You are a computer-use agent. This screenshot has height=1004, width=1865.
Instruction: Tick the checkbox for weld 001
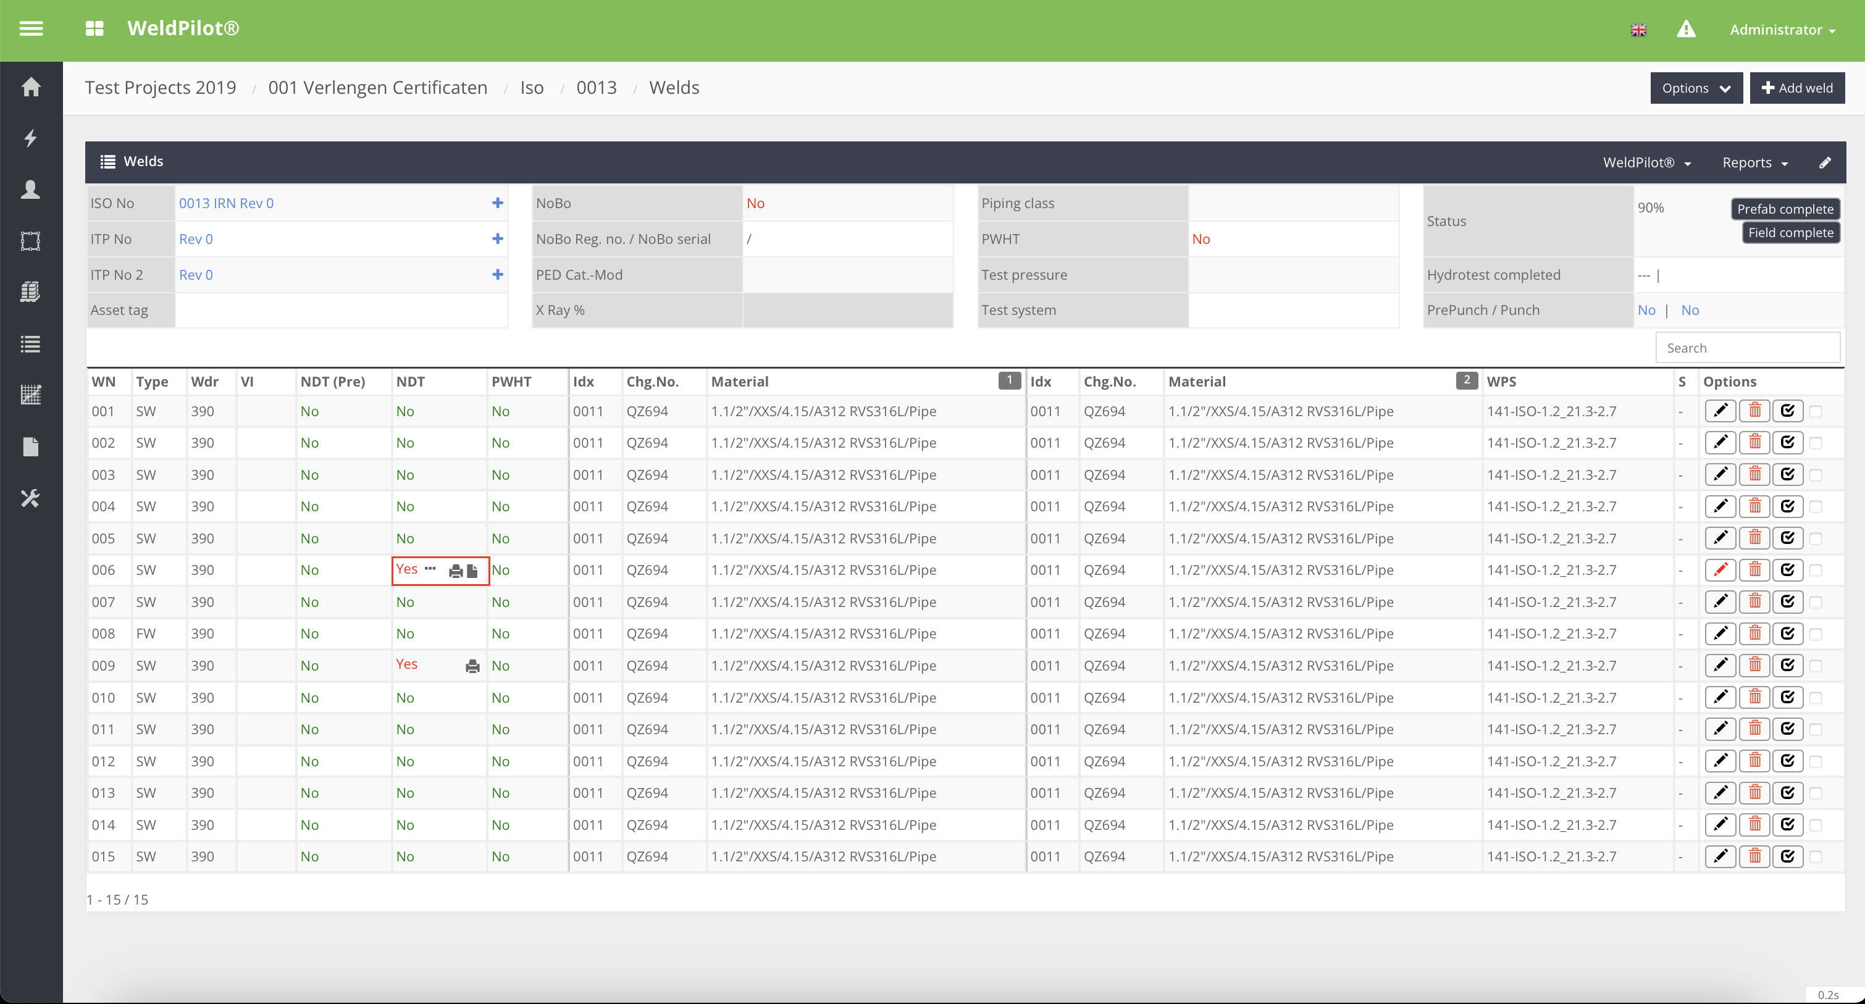[x=1815, y=412]
